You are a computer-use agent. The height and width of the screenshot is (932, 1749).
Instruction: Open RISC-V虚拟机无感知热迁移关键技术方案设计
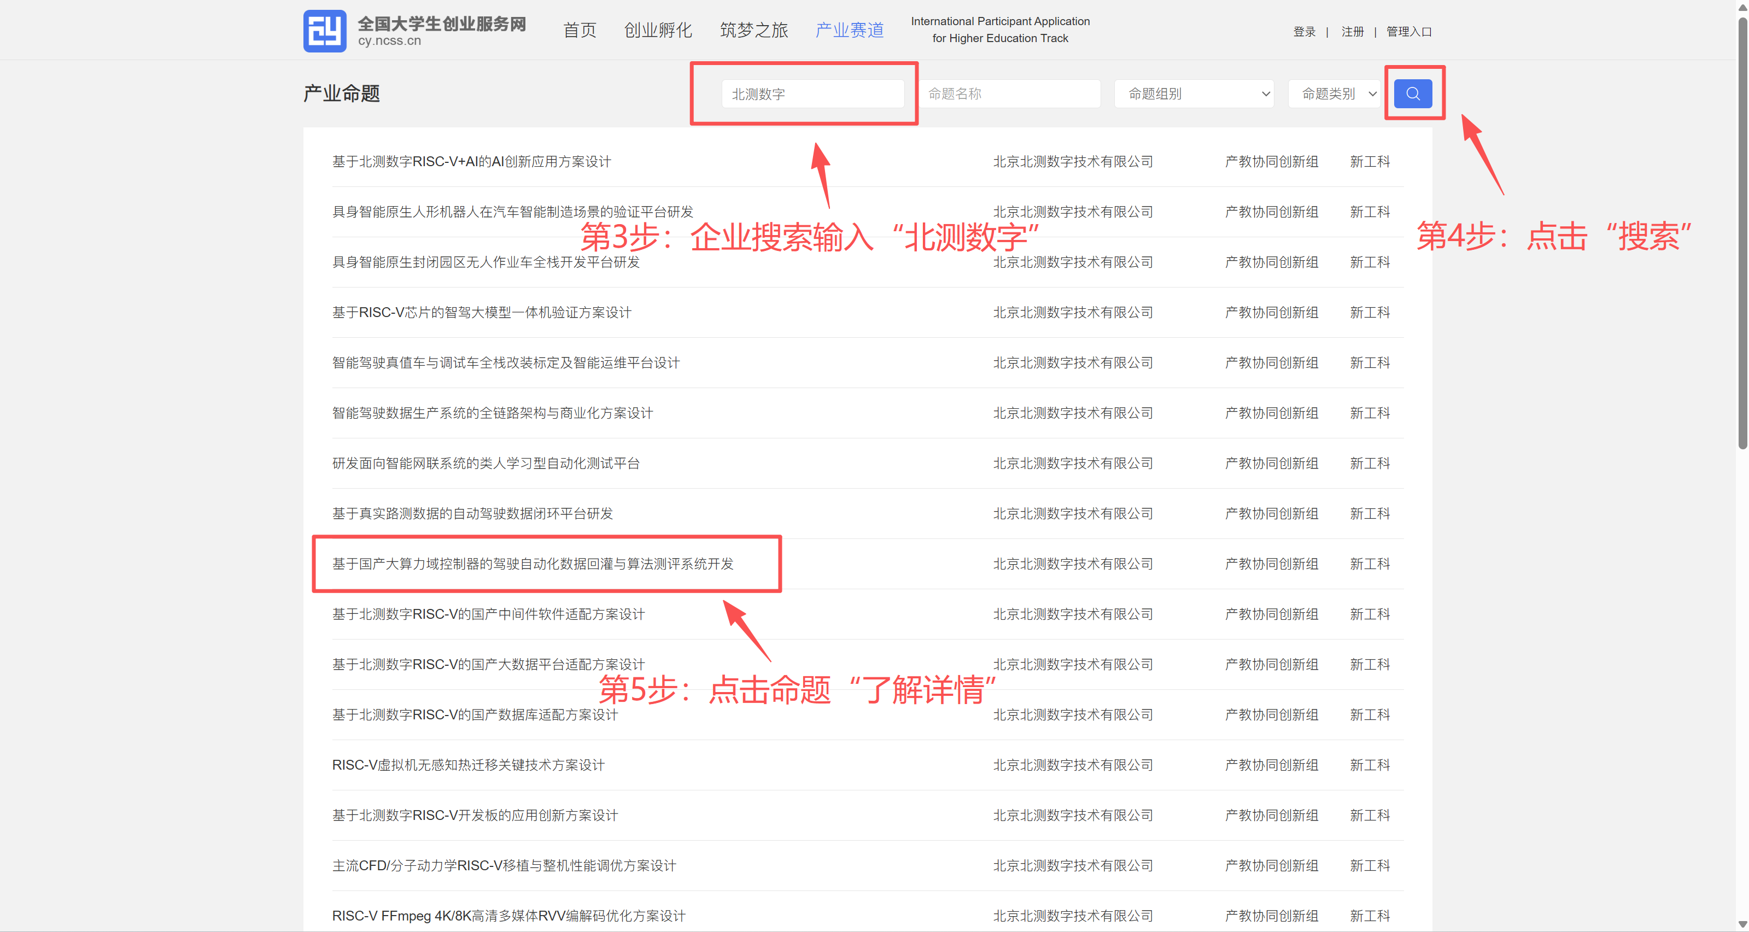point(468,764)
